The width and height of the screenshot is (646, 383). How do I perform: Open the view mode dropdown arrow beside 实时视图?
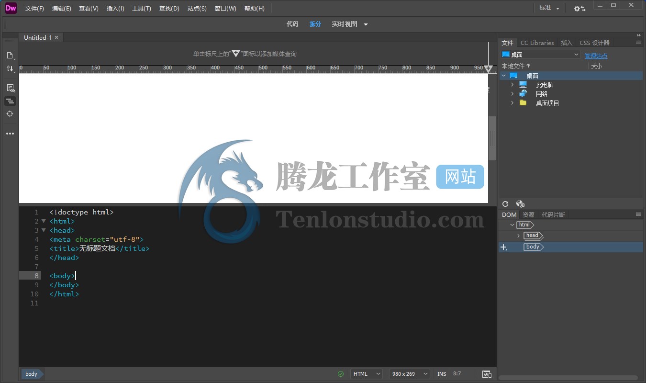pos(366,24)
